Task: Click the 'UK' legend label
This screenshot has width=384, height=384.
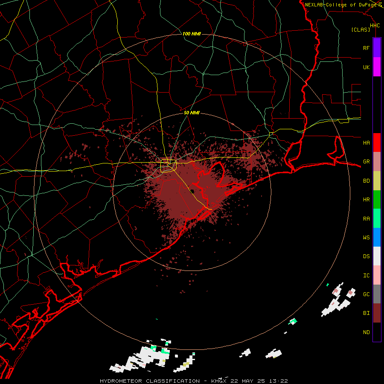Action: point(366,67)
